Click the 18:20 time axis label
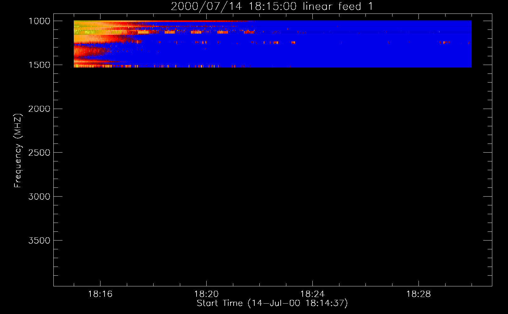The height and width of the screenshot is (314, 508). pos(206,294)
